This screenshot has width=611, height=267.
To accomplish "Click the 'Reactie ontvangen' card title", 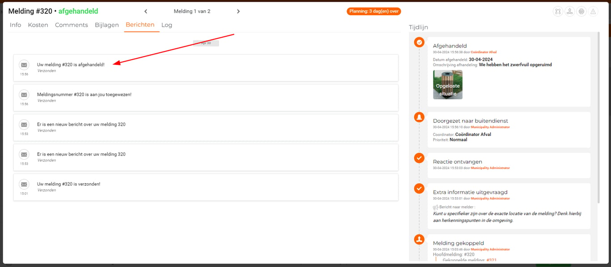I will [458, 161].
